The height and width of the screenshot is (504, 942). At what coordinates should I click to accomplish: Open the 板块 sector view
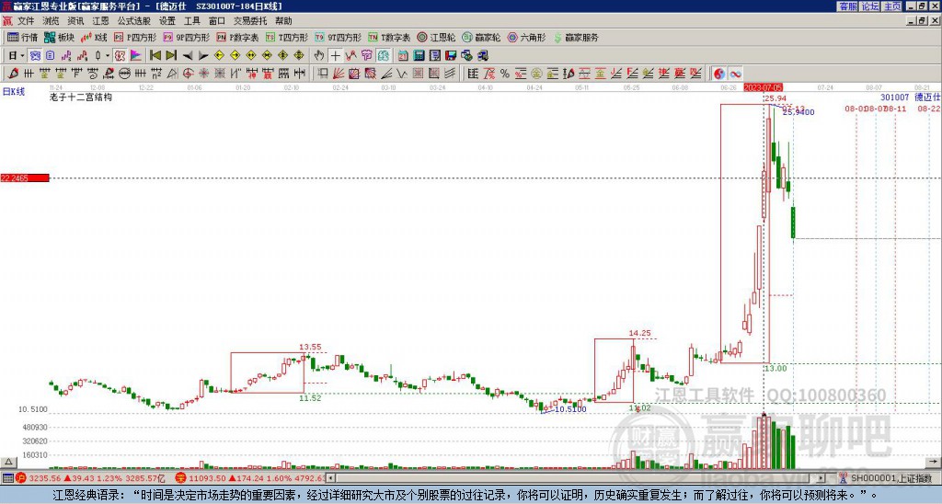point(59,37)
